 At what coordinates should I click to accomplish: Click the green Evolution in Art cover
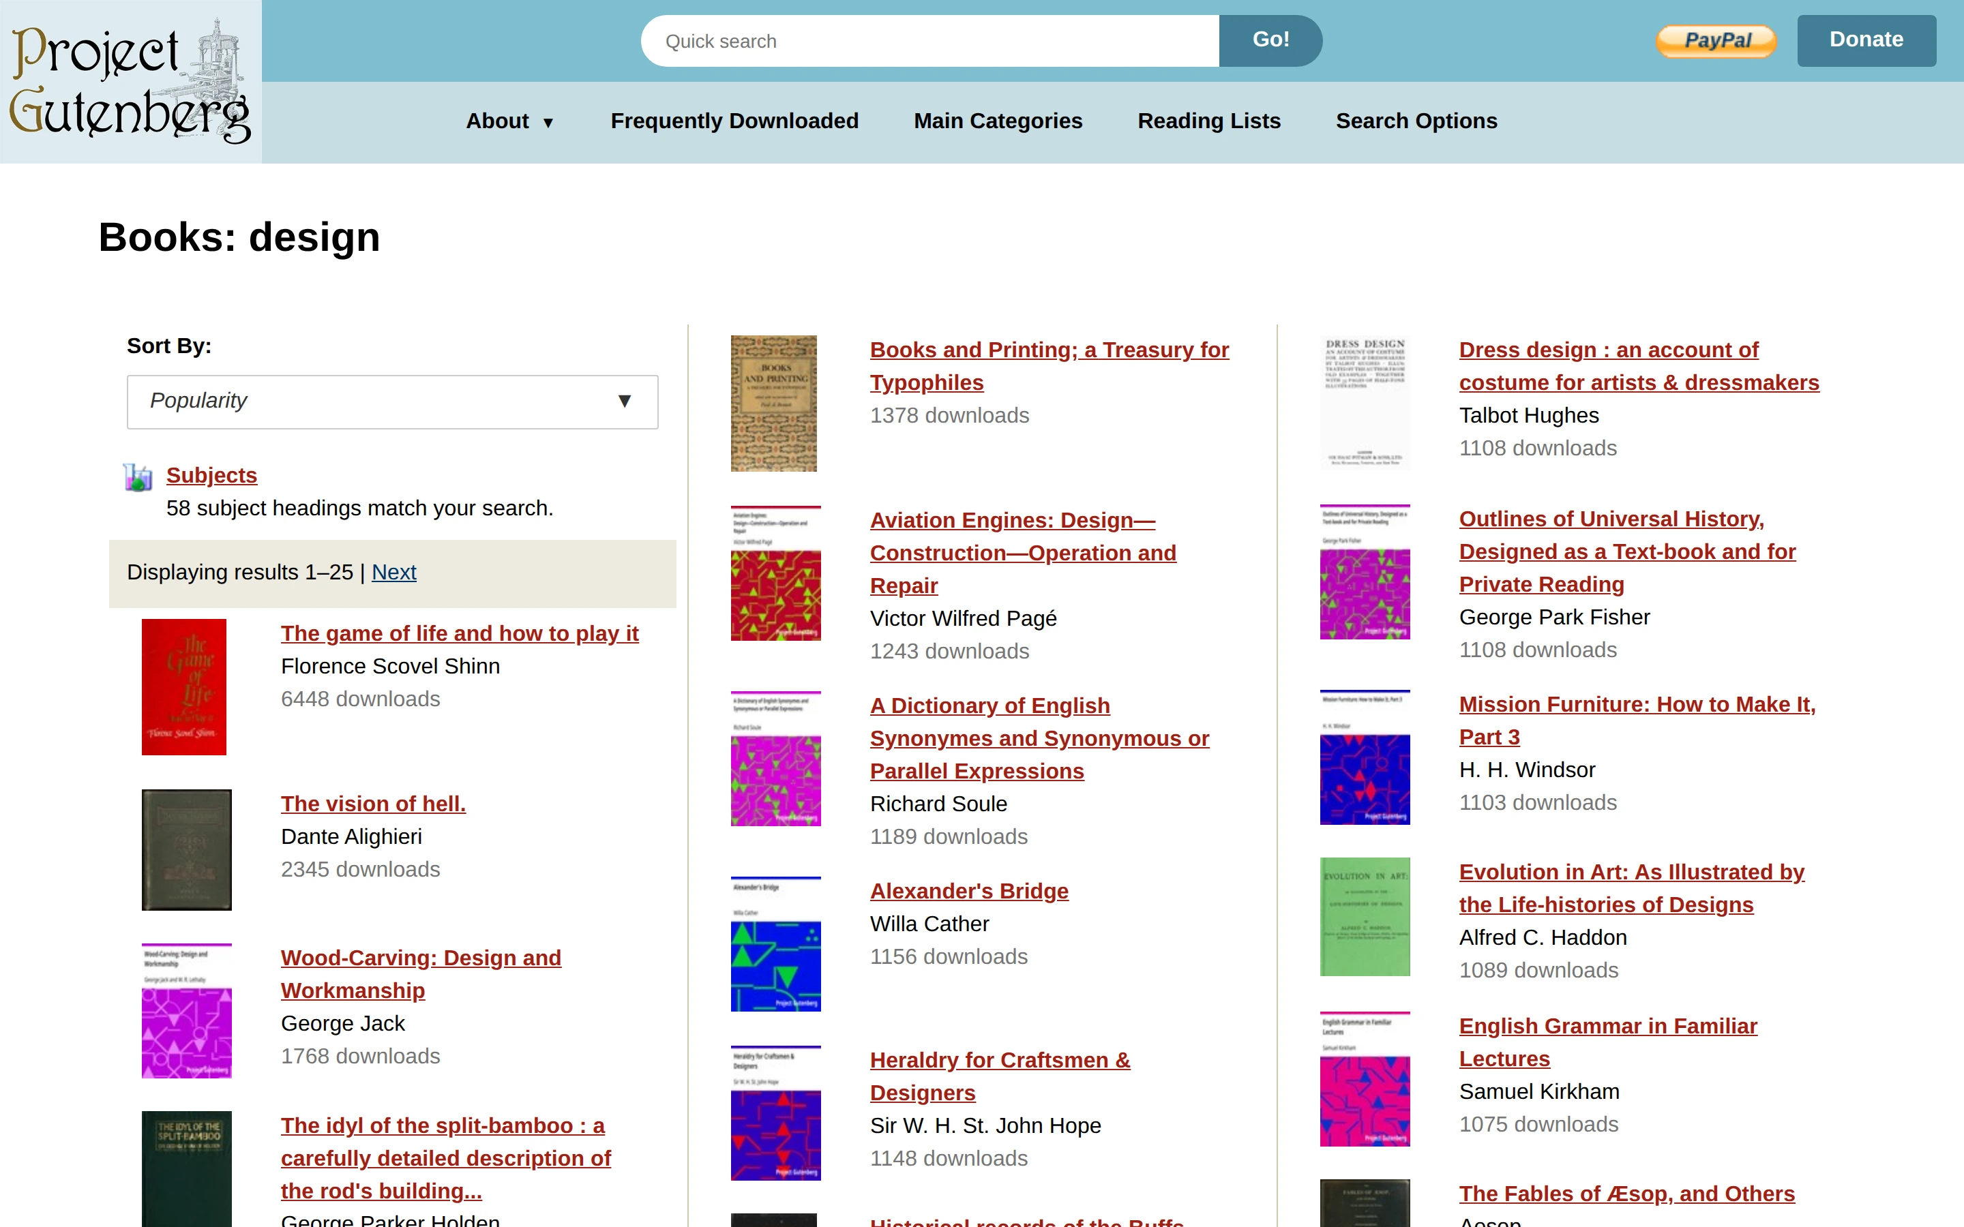[x=1365, y=917]
